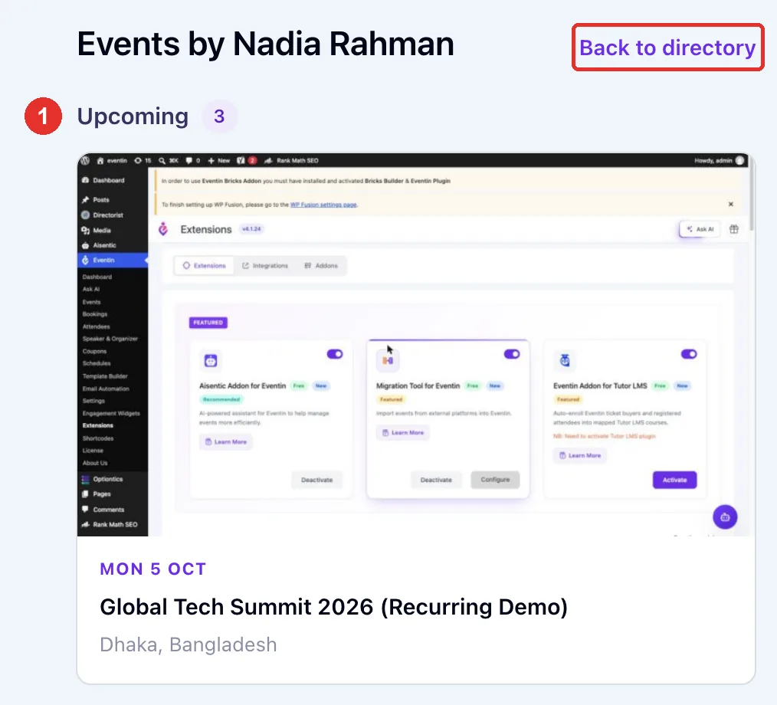Click the Howdy, admin avatar

point(739,160)
